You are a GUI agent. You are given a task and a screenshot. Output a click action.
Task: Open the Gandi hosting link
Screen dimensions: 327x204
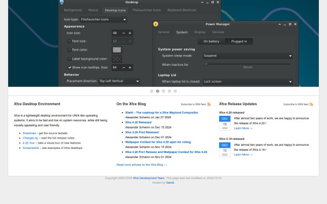(170, 183)
